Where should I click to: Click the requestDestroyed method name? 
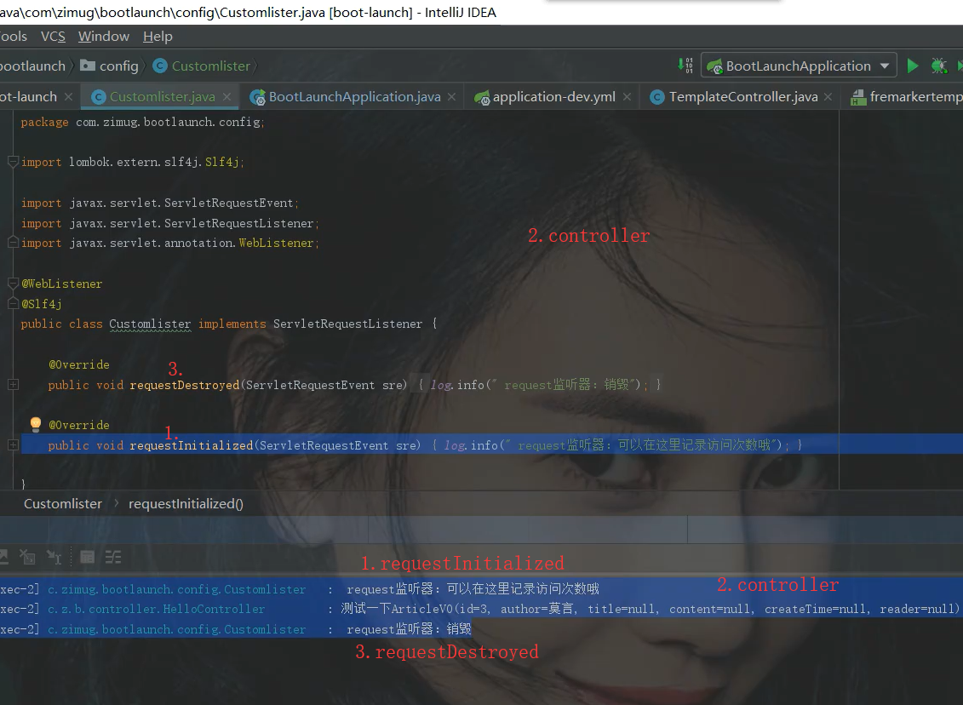click(184, 385)
